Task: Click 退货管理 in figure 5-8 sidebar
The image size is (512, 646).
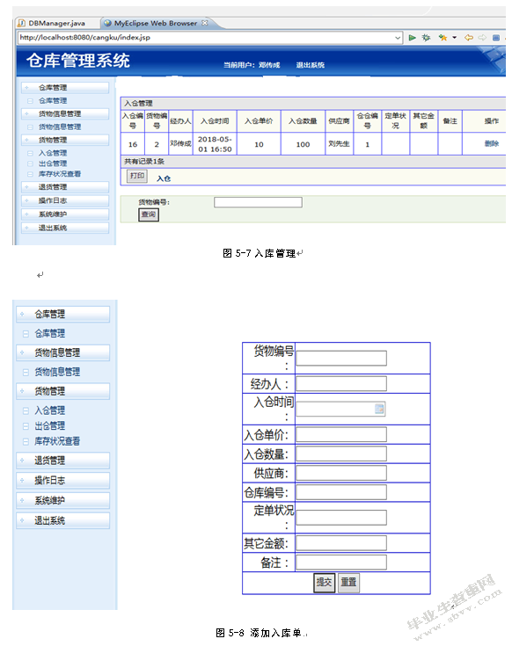Action: pyautogui.click(x=63, y=461)
